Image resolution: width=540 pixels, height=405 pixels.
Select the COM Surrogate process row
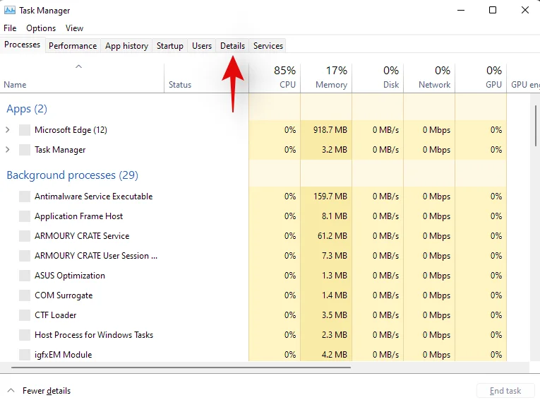[x=253, y=295]
